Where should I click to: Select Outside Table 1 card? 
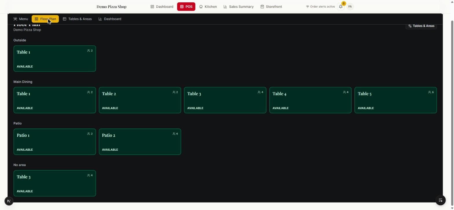tap(55, 59)
